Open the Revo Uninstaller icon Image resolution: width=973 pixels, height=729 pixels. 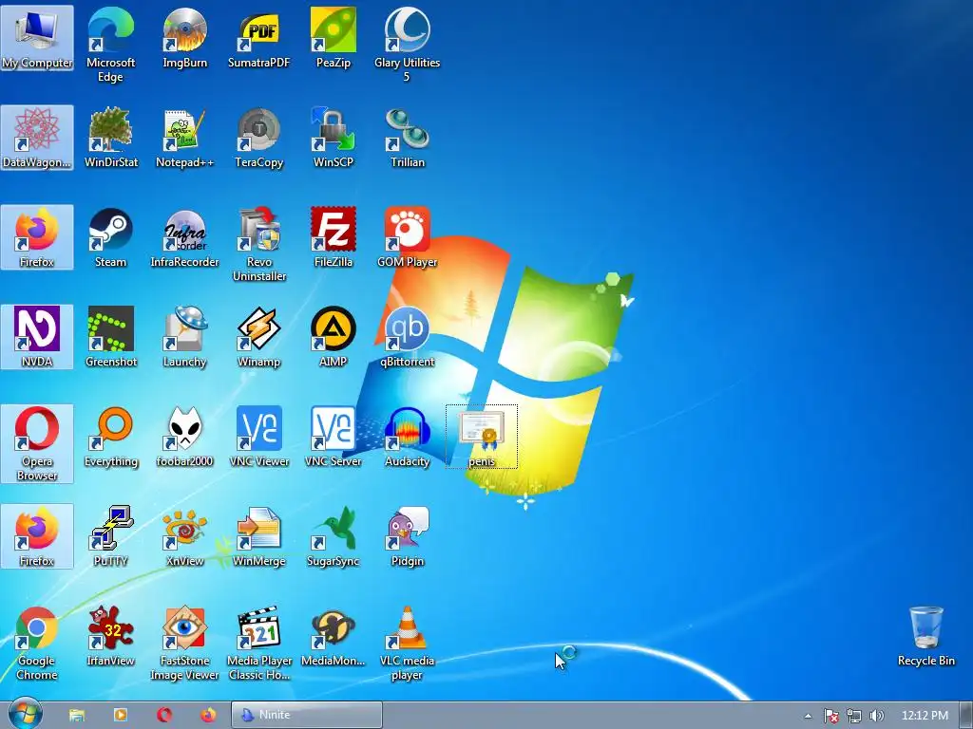pyautogui.click(x=258, y=244)
